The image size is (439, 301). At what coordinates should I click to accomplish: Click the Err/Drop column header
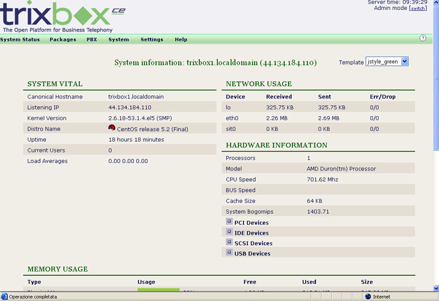click(383, 97)
